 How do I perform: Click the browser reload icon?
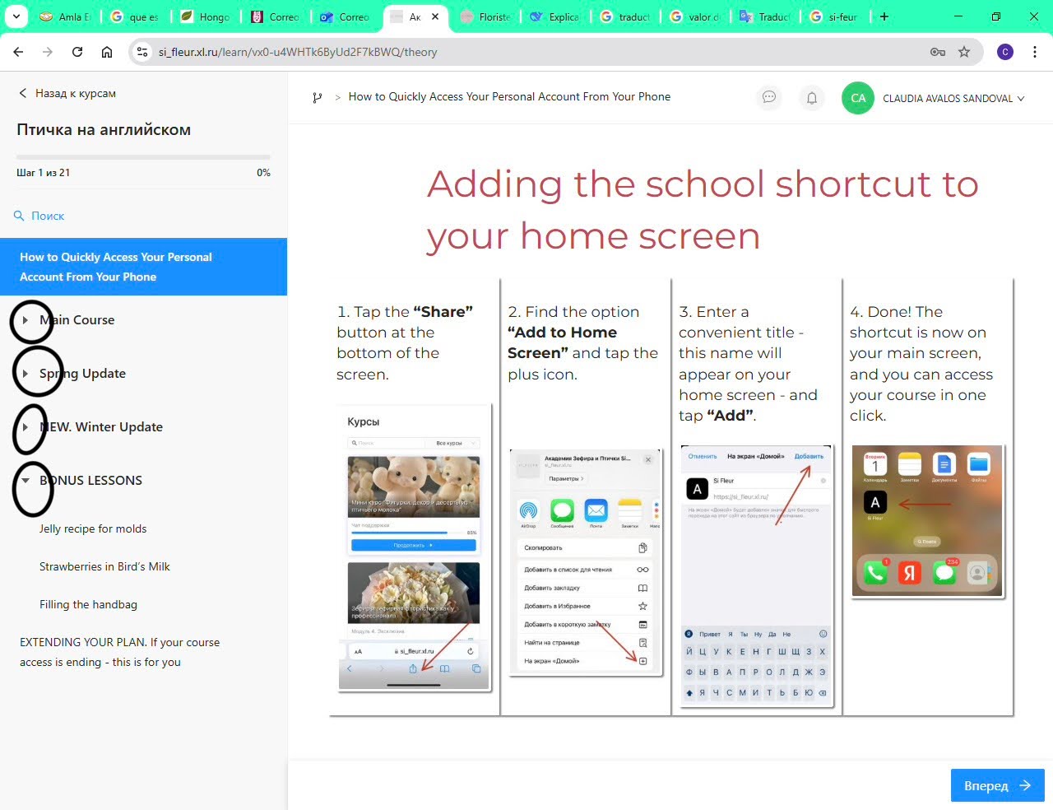point(77,52)
